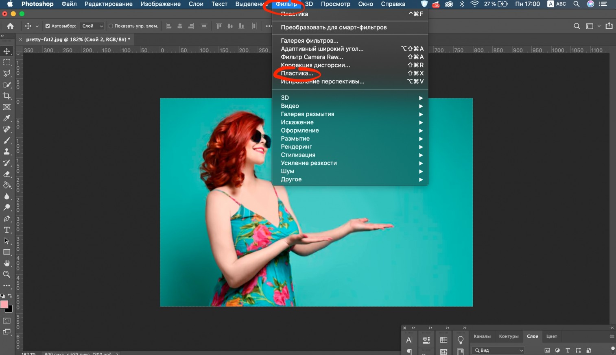
Task: Select the Type tool
Action: pos(7,230)
